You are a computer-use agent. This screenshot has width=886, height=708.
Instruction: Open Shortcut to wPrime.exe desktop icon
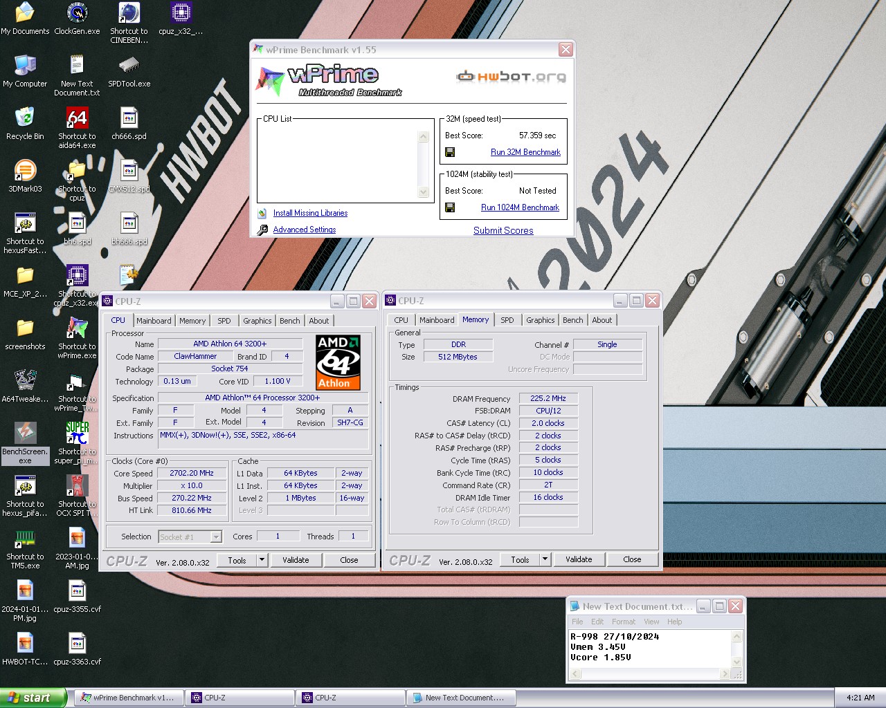tap(77, 338)
